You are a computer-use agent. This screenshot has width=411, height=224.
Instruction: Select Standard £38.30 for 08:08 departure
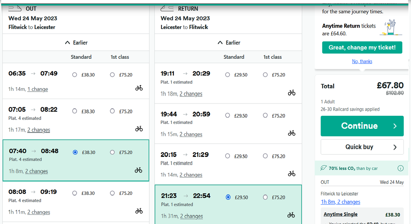pos(75,193)
